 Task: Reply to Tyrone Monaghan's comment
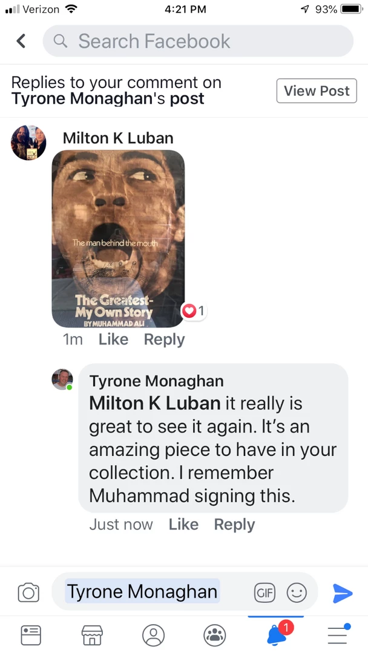pyautogui.click(x=234, y=525)
